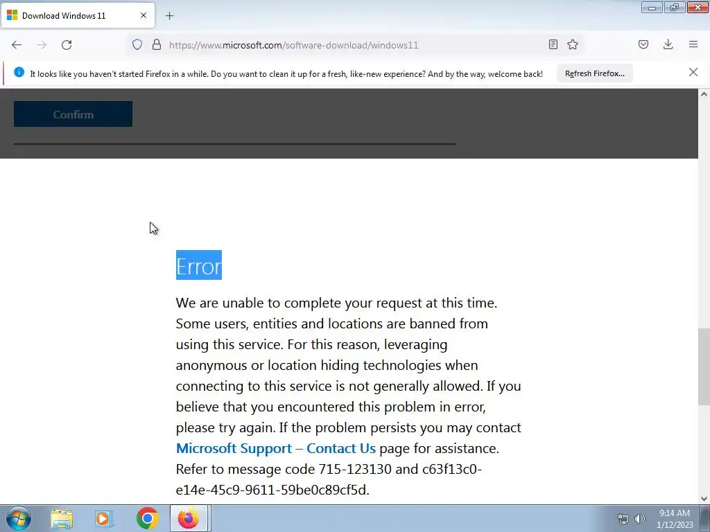Open tracking protection shield icon
Screen dimensions: 710x532
click(137, 44)
